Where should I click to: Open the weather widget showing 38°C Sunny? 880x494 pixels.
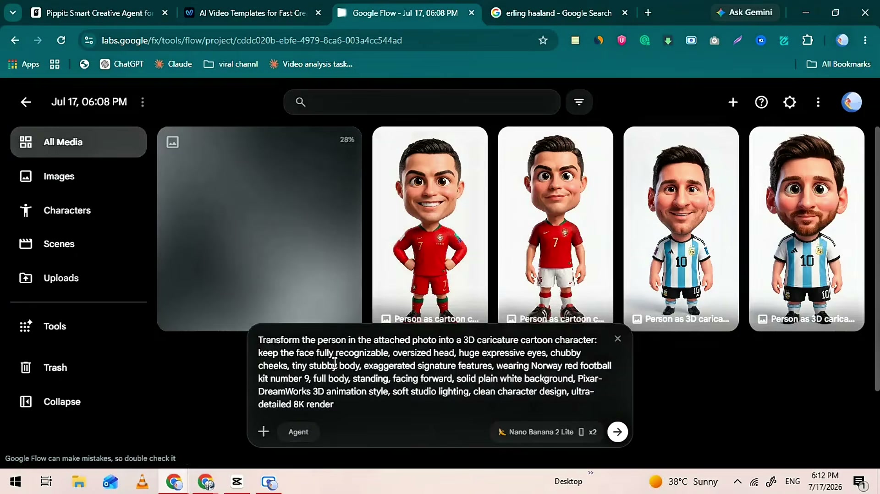pyautogui.click(x=683, y=482)
